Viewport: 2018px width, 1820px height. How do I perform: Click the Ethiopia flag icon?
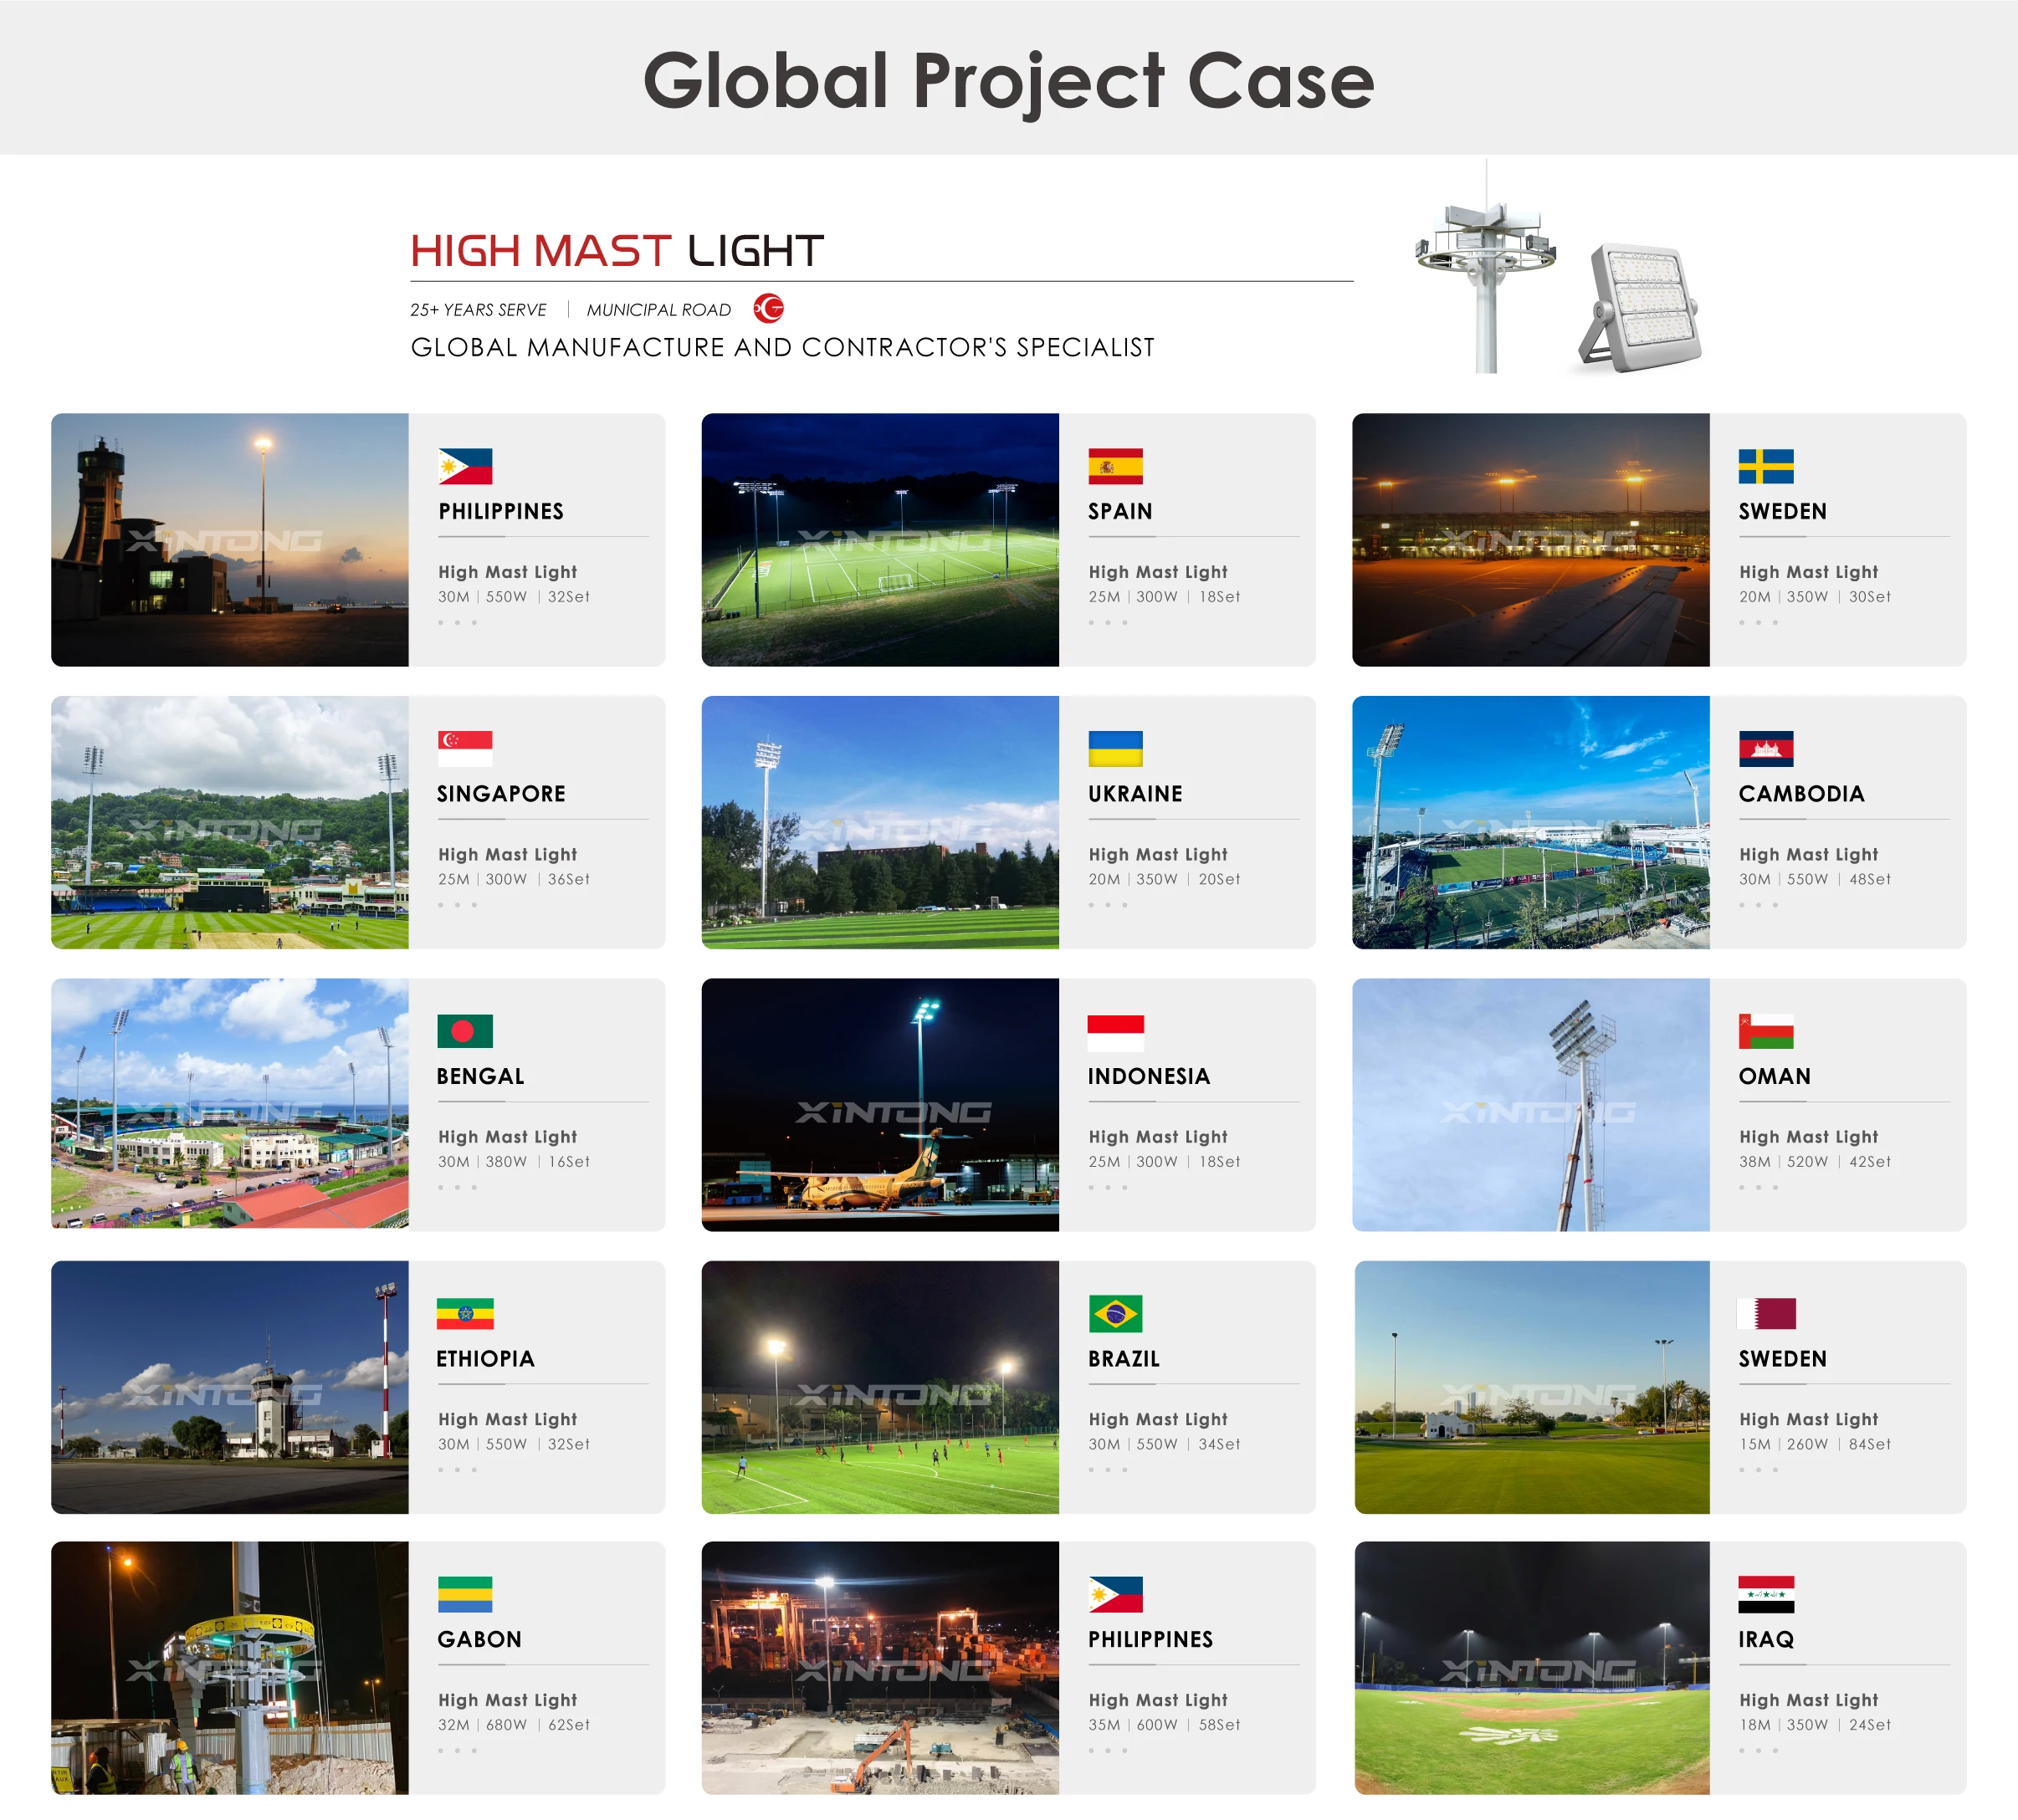464,1313
